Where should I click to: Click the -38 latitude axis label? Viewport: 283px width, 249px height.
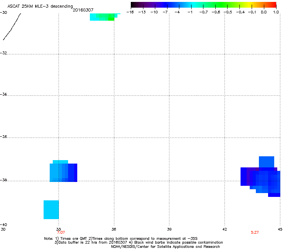tap(3, 180)
